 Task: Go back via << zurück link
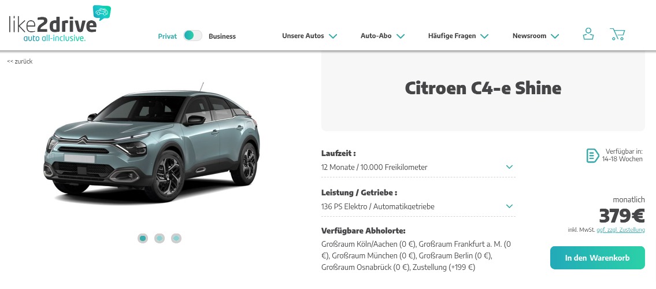pos(20,61)
